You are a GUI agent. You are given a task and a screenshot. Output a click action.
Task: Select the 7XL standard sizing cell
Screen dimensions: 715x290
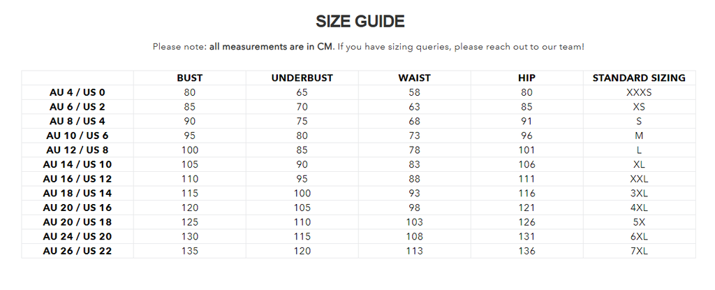pyautogui.click(x=639, y=251)
